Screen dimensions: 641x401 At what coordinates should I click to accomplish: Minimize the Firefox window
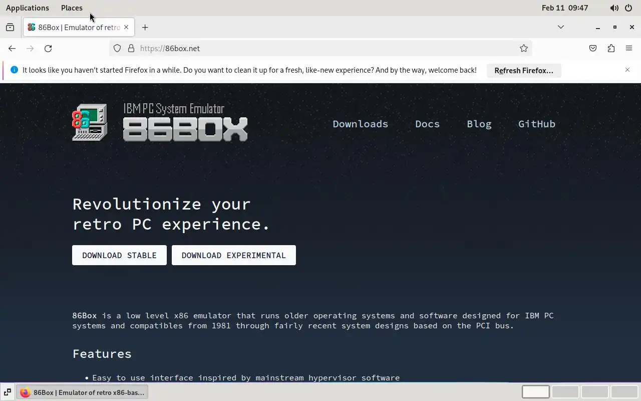597,27
